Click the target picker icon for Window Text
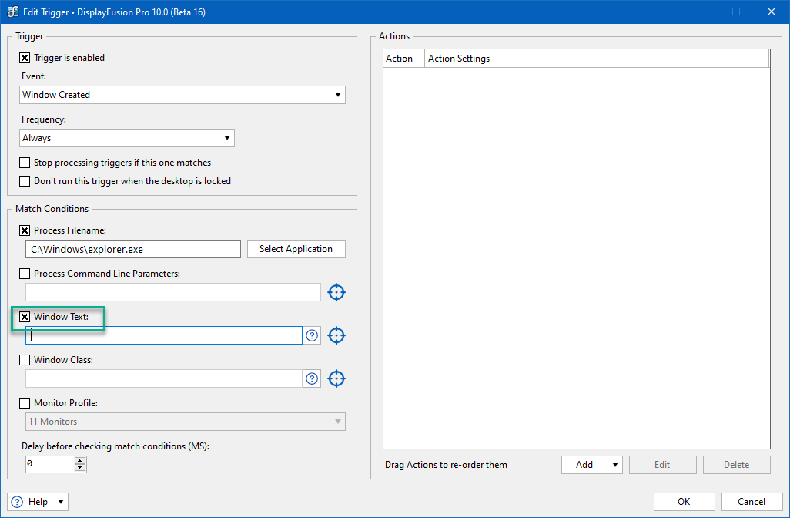 pyautogui.click(x=336, y=335)
